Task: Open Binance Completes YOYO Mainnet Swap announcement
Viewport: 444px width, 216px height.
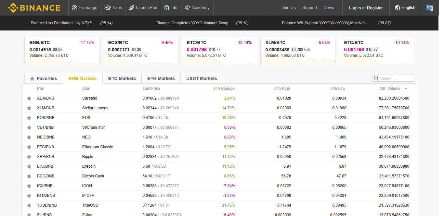Action: coord(192,23)
